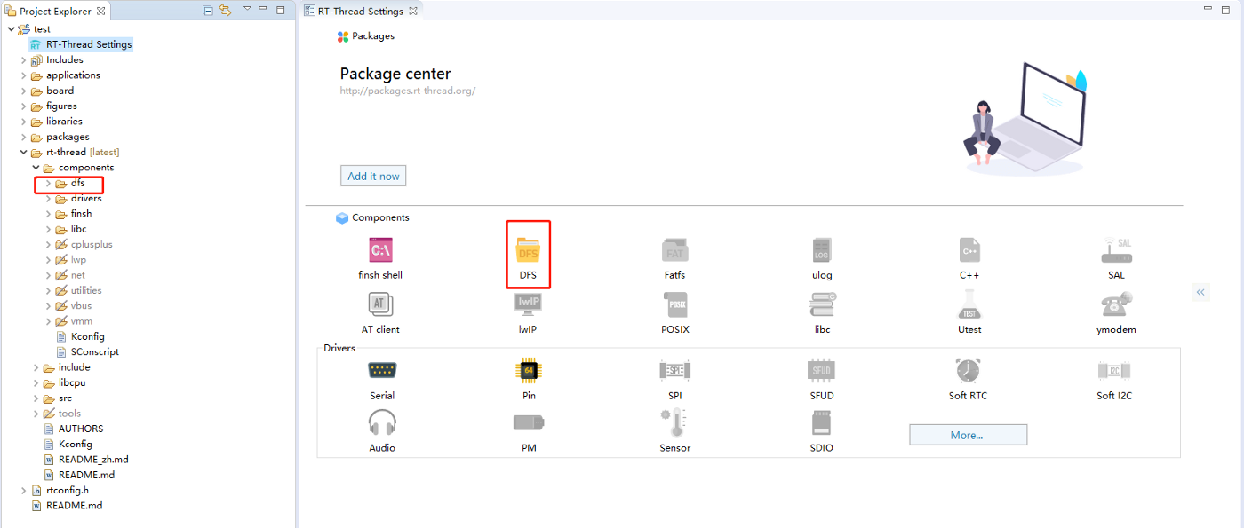Image resolution: width=1244 pixels, height=528 pixels.
Task: Expand the finsh folder
Action: click(49, 214)
